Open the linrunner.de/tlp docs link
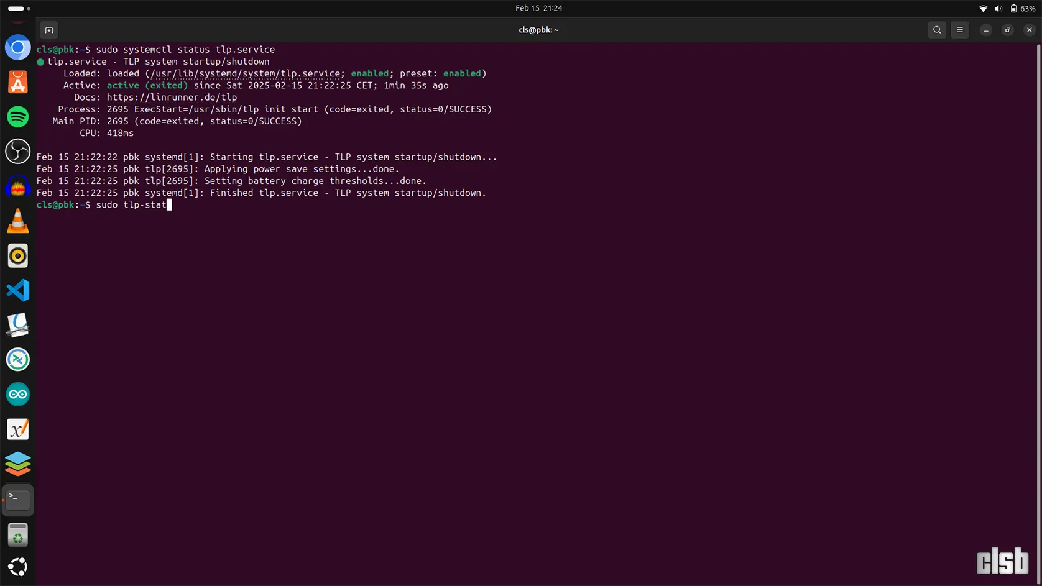 tap(172, 98)
